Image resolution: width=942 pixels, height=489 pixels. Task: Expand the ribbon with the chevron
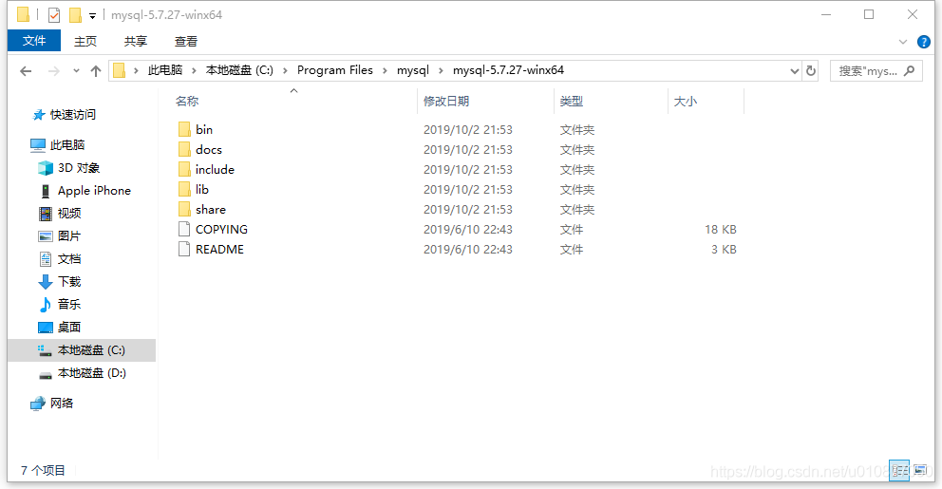(x=903, y=42)
